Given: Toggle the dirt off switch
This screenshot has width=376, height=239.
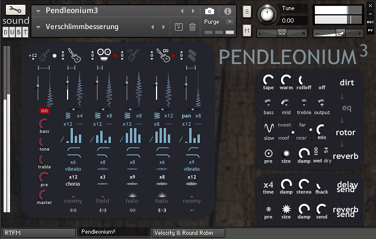Looking at the screenshot, I should [x=322, y=88].
